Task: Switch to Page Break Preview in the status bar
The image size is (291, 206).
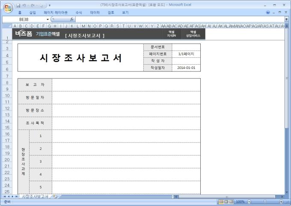Action: 231,202
